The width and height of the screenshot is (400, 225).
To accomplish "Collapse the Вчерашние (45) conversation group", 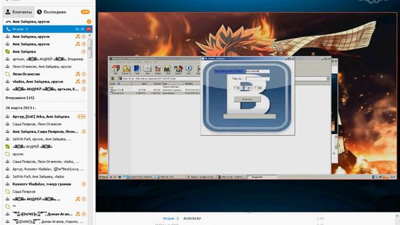I will [x=20, y=97].
